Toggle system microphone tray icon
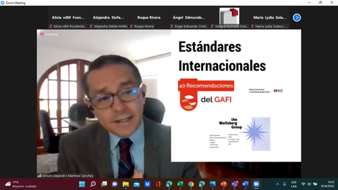This screenshot has height=190, width=338. click(284, 184)
